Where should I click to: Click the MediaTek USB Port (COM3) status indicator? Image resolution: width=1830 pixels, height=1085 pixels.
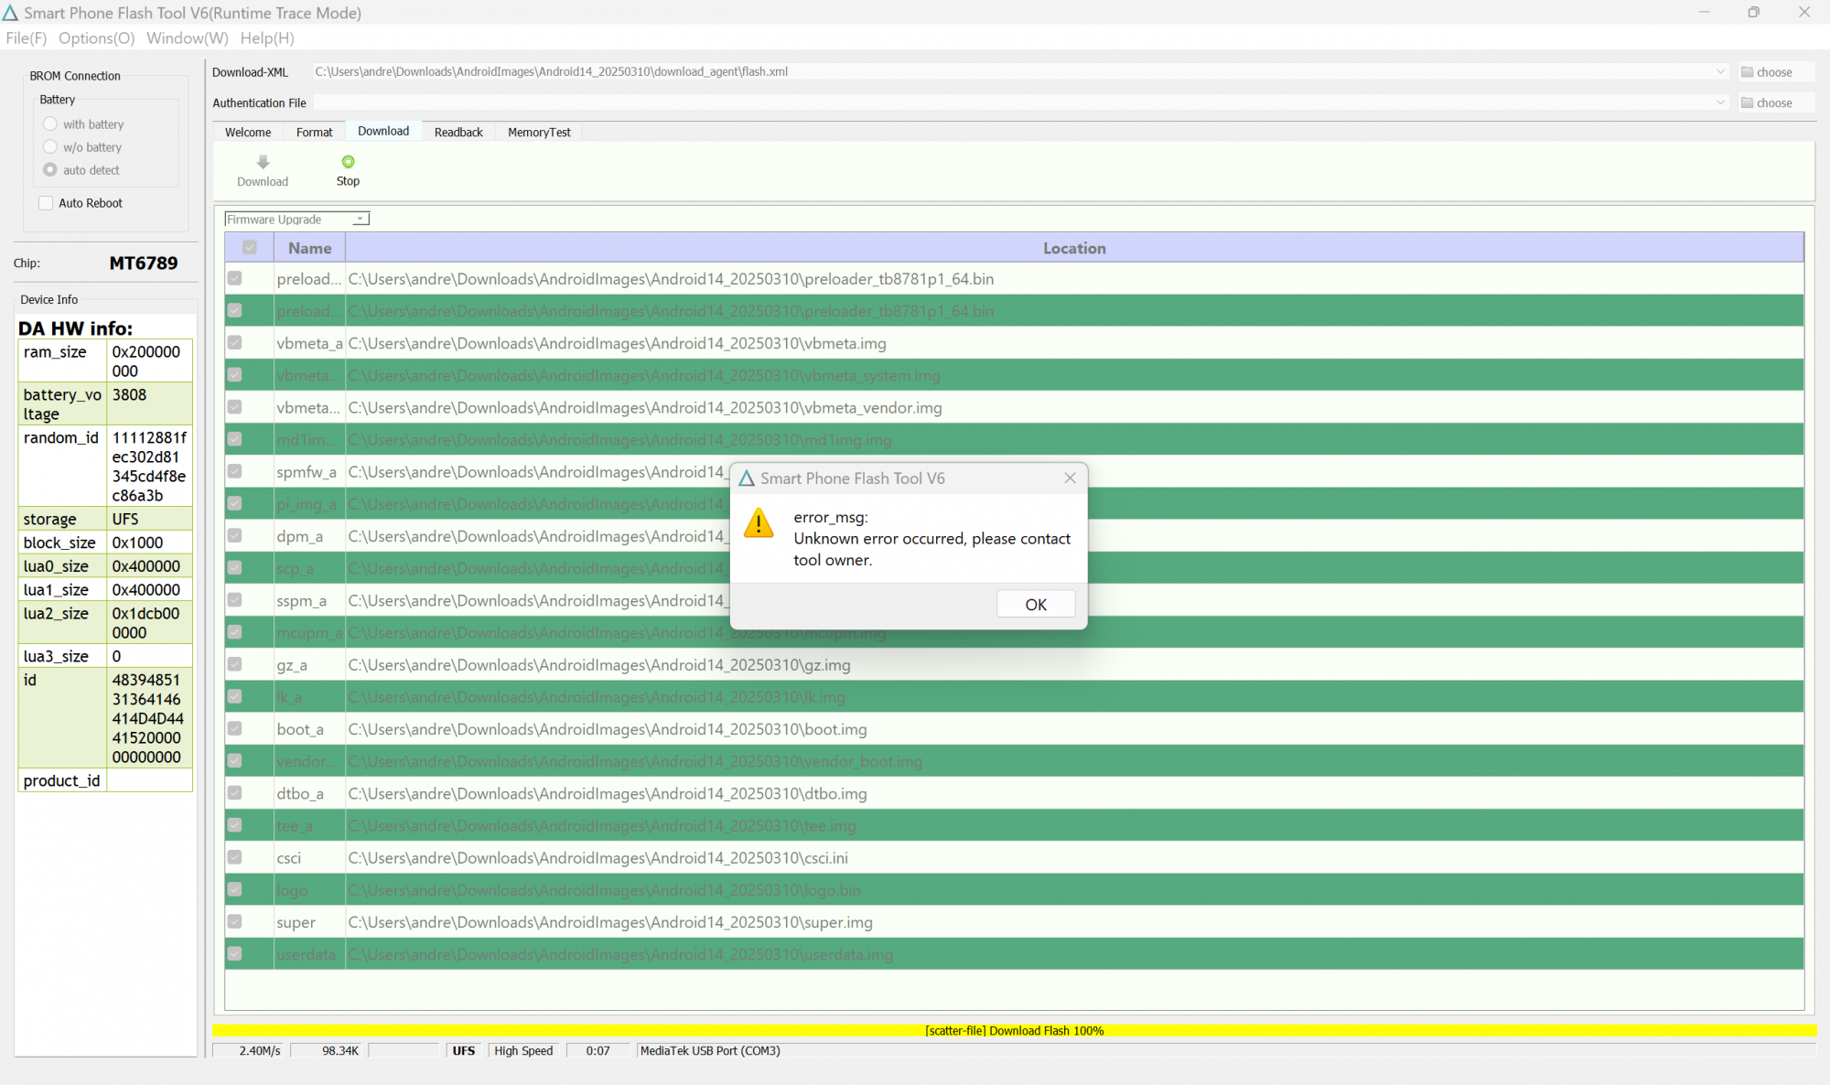pos(709,1050)
